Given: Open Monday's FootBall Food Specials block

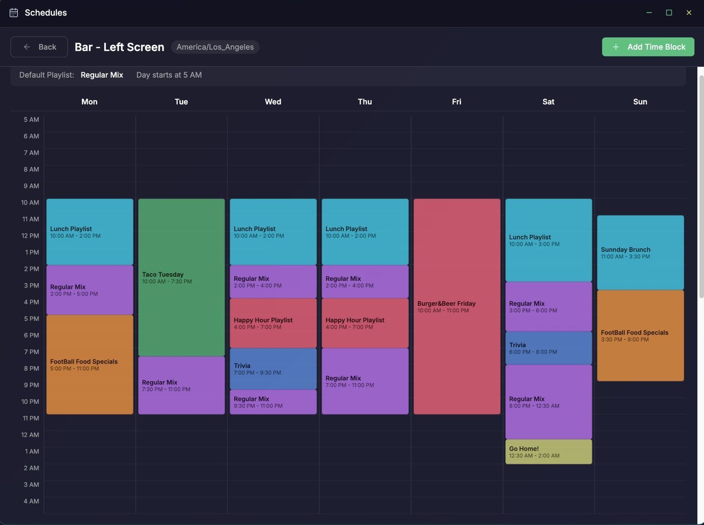Looking at the screenshot, I should coord(90,365).
